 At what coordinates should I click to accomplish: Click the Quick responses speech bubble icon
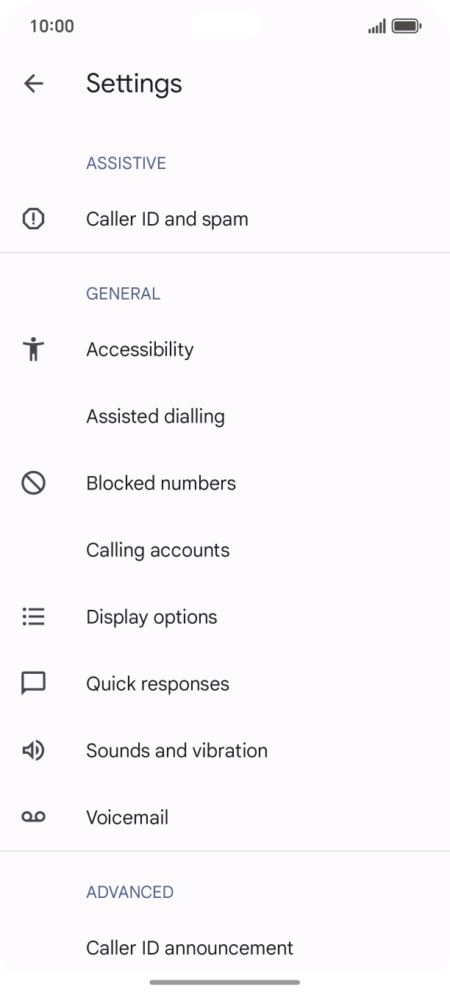pyautogui.click(x=33, y=683)
